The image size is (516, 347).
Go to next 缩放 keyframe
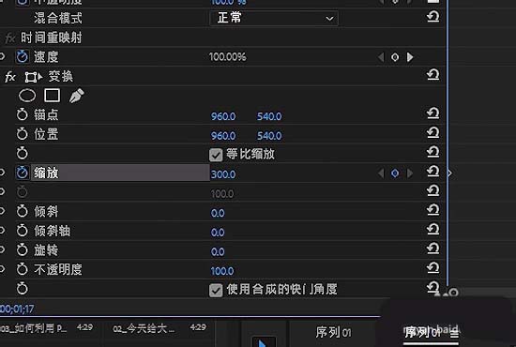pos(410,173)
